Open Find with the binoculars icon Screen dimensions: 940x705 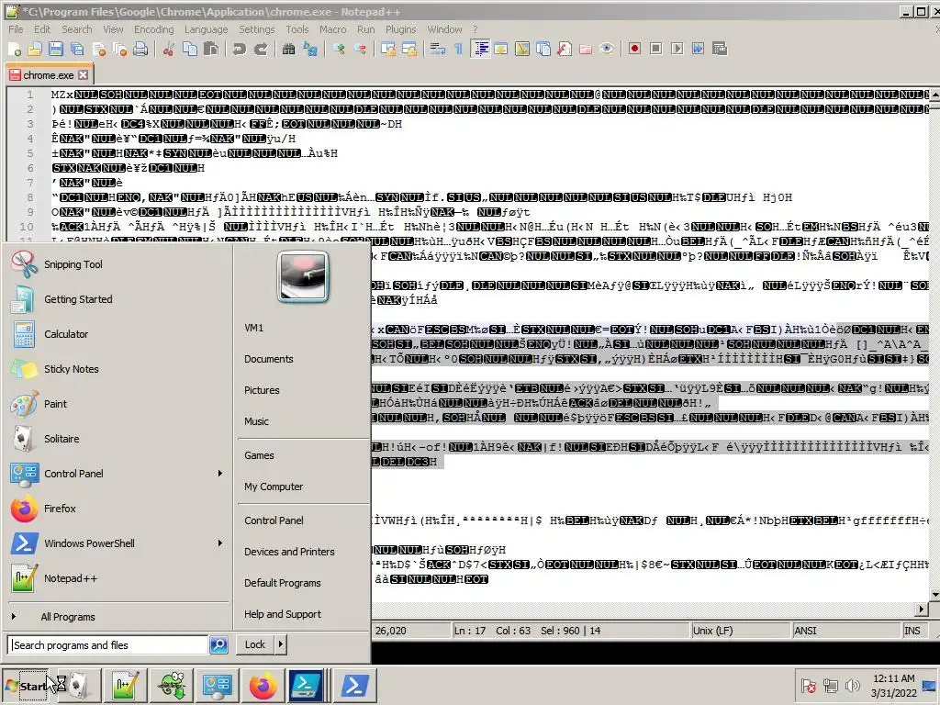coord(288,49)
